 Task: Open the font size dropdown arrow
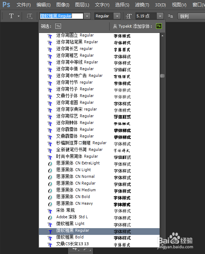pyautogui.click(x=160, y=16)
